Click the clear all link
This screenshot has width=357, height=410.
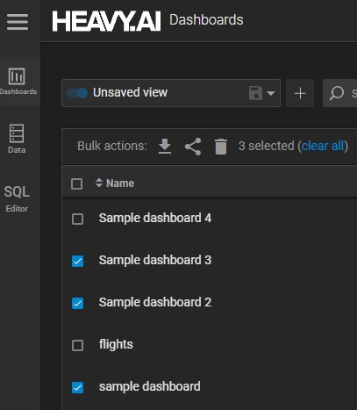coord(323,146)
